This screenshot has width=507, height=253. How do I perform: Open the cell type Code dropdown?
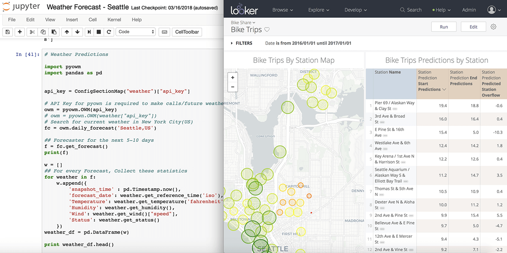[136, 32]
